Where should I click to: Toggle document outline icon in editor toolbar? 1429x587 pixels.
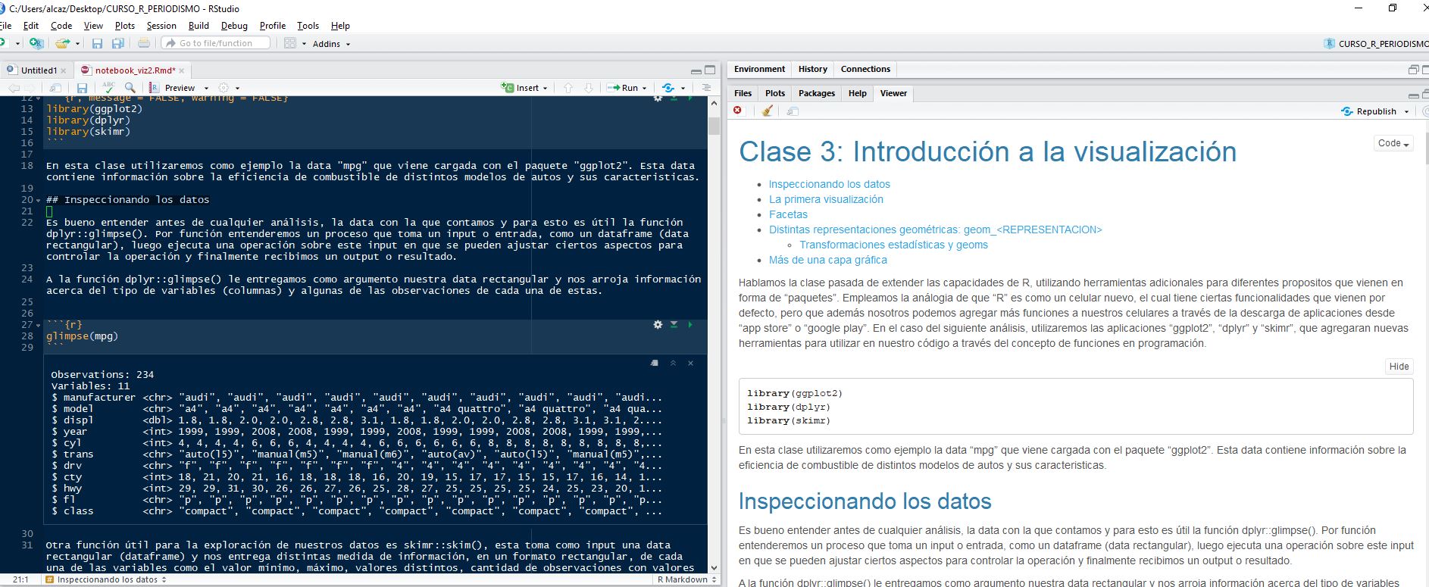tap(706, 88)
